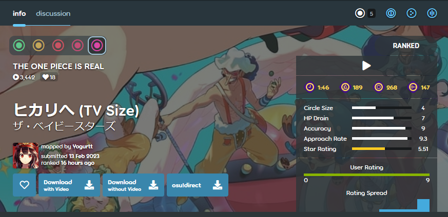Viewport: 448px width, 217px height.
Task: Click the favourites count of 18
Action: click(49, 77)
